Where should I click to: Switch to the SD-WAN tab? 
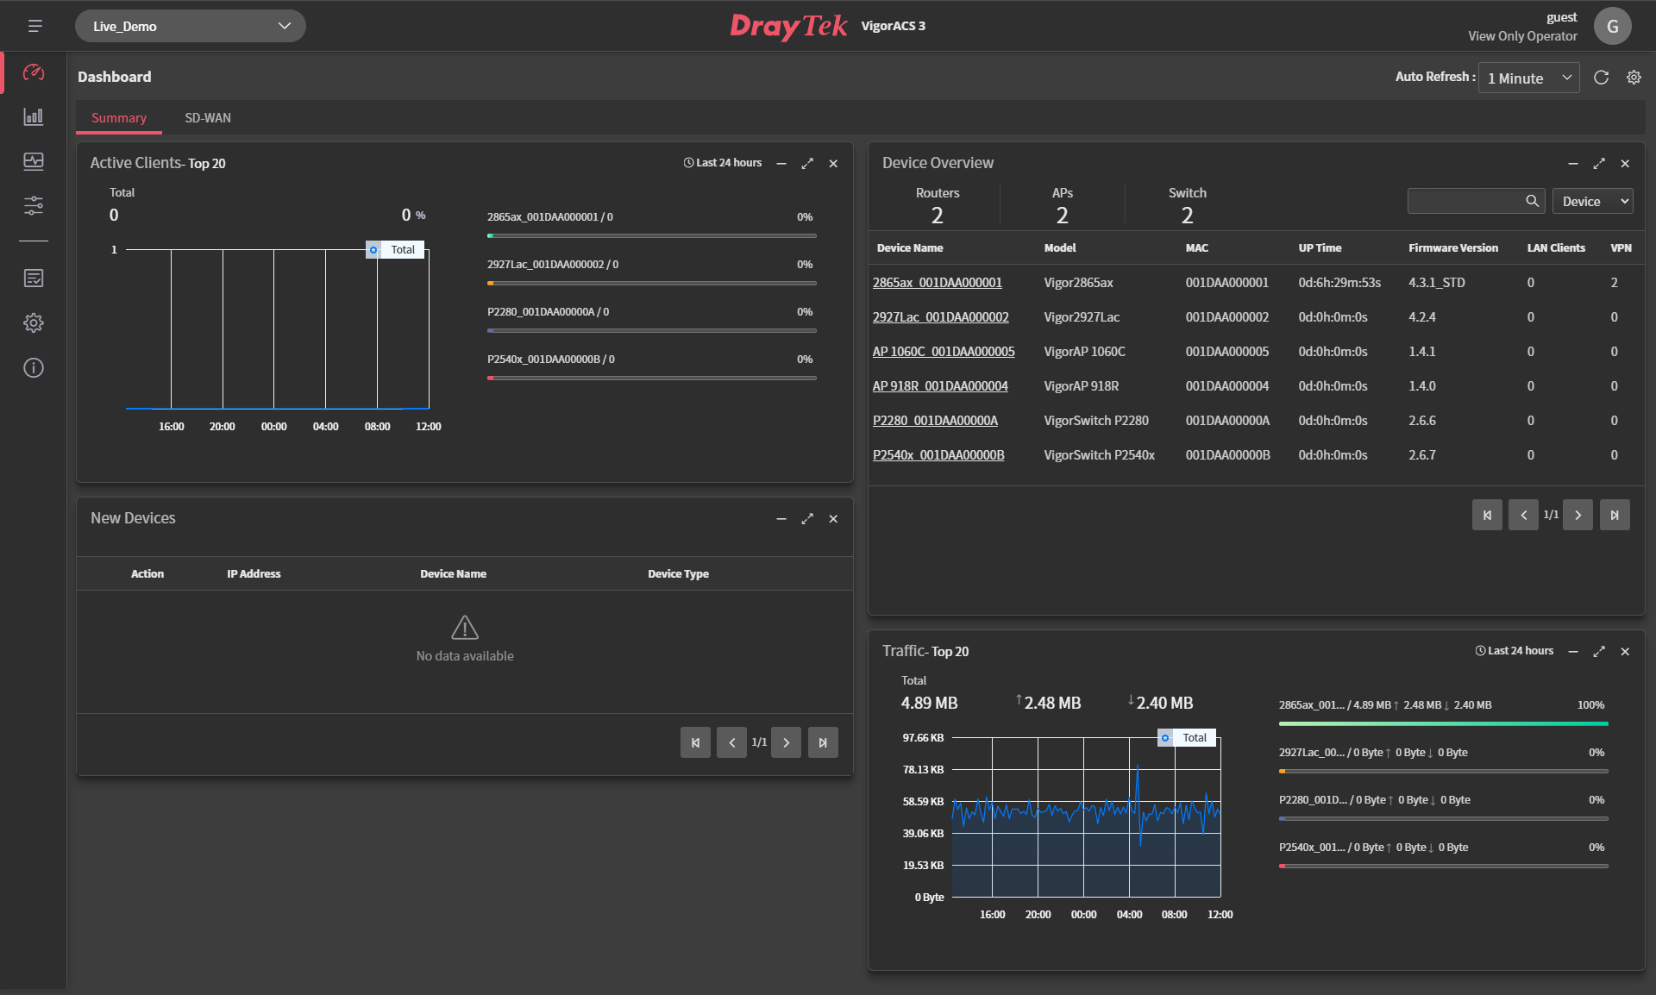(208, 118)
